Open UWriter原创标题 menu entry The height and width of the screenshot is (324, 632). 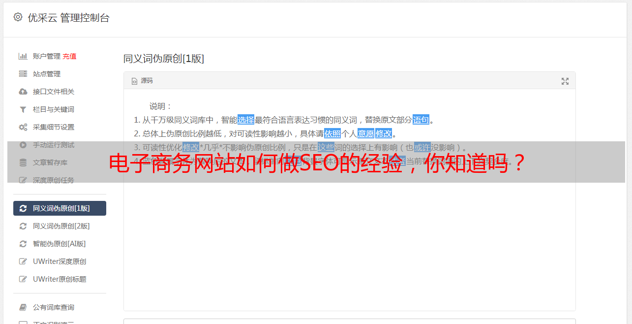[x=60, y=279]
